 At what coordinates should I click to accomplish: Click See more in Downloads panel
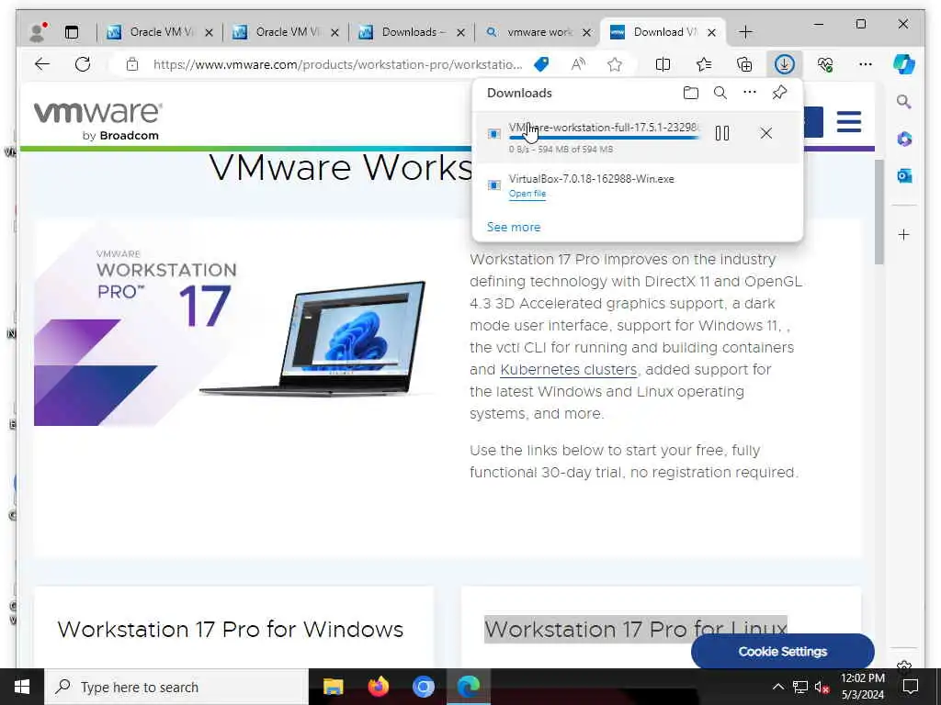[514, 228]
